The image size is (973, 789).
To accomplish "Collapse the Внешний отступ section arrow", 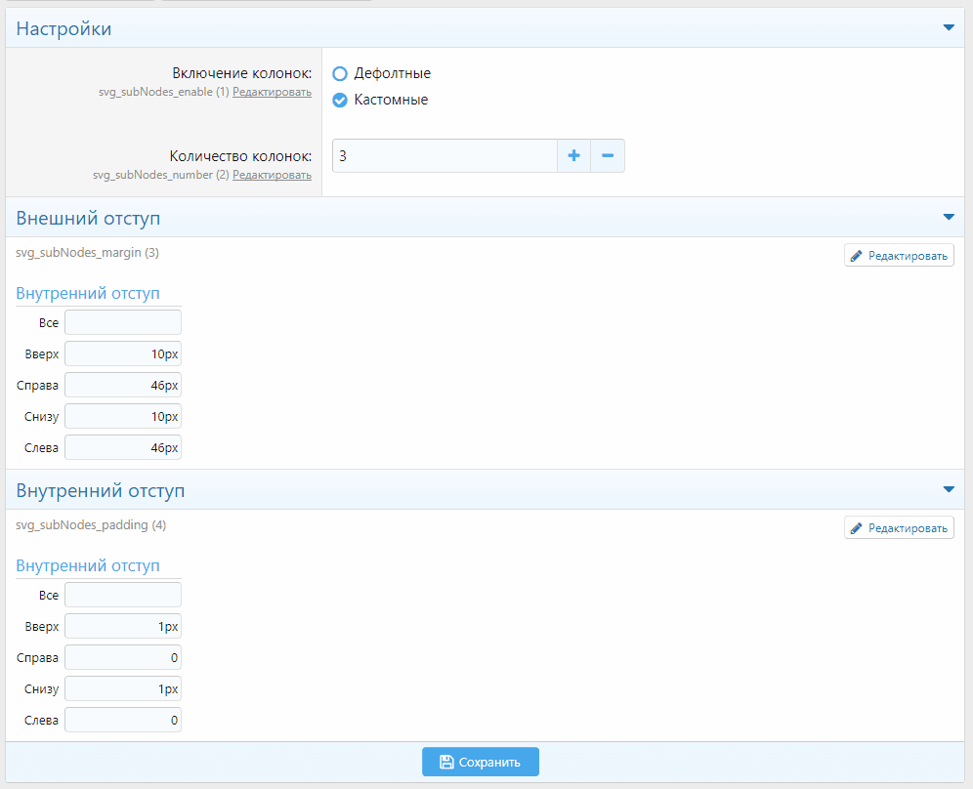I will pyautogui.click(x=948, y=217).
